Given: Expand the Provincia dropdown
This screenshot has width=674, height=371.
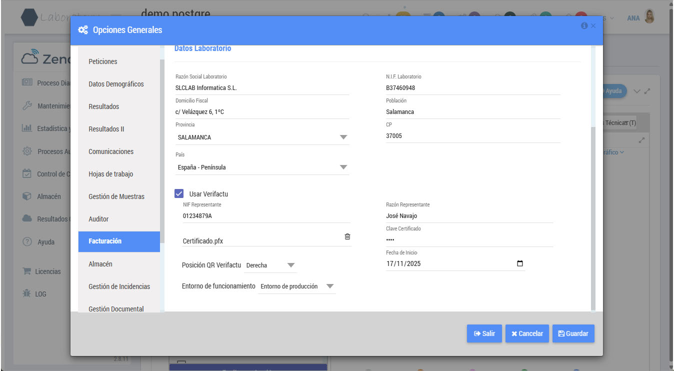Looking at the screenshot, I should (x=262, y=137).
